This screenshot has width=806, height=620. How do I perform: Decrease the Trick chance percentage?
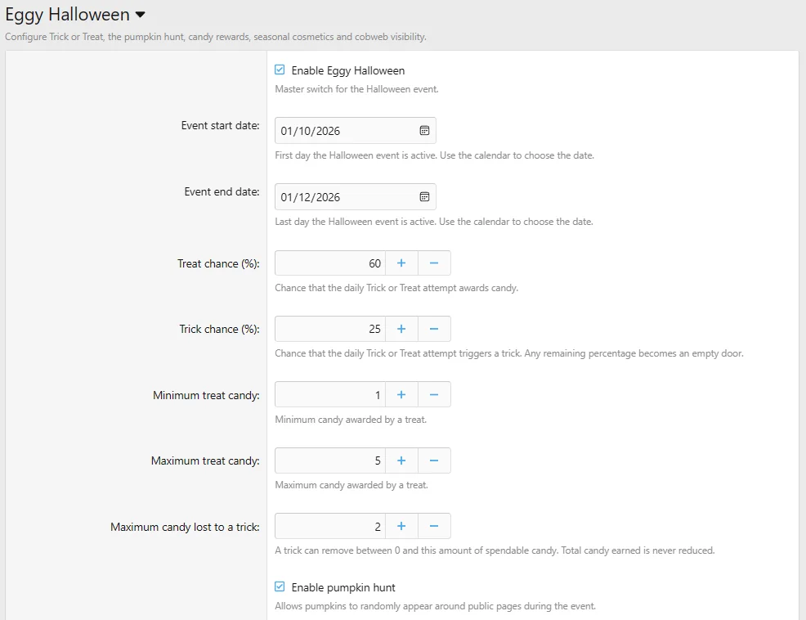pyautogui.click(x=434, y=329)
